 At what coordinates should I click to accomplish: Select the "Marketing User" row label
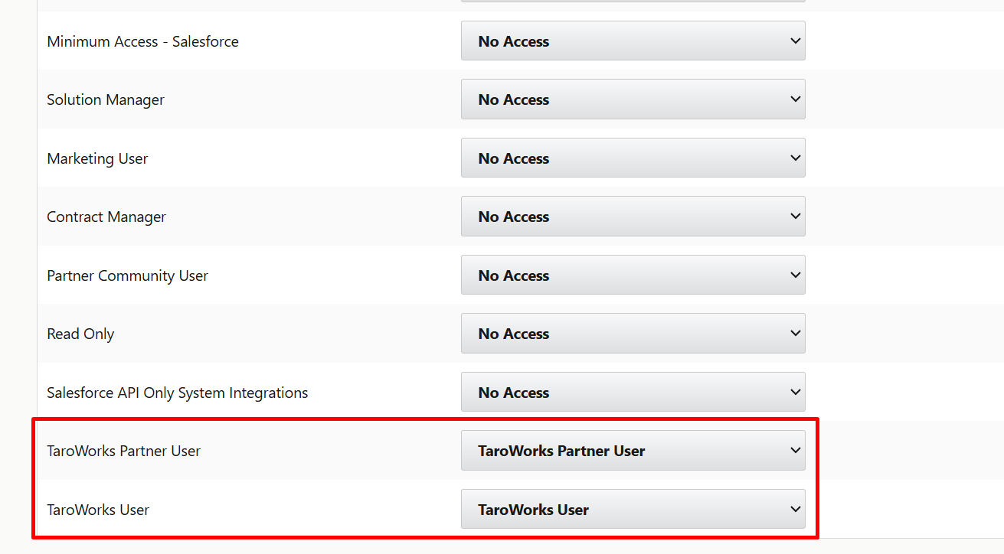(97, 158)
